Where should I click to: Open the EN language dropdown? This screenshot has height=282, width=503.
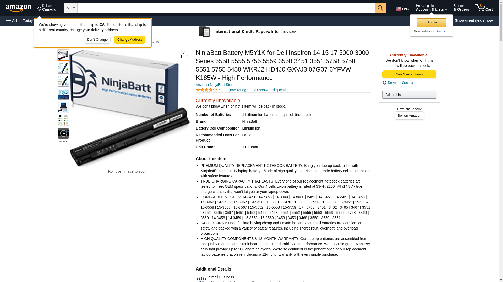click(402, 9)
